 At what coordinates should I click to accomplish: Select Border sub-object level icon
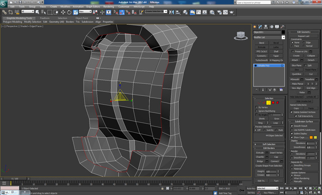click(268, 103)
